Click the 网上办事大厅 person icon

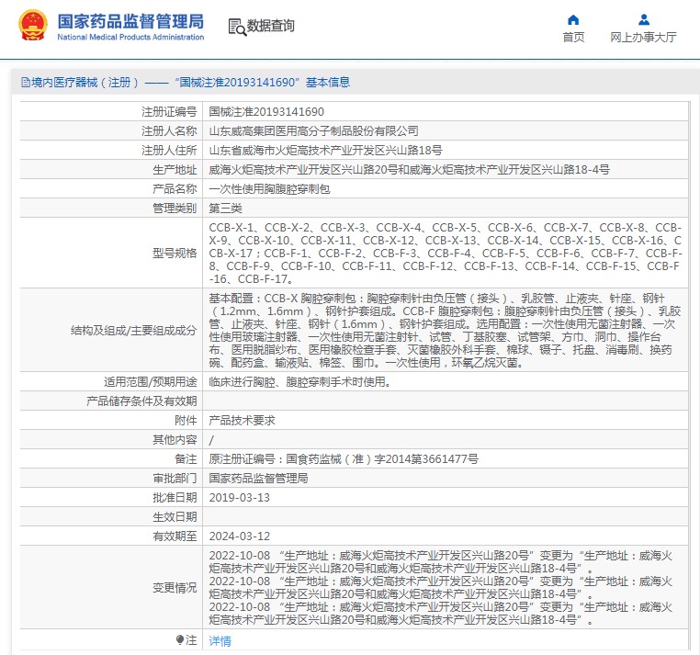[x=643, y=19]
